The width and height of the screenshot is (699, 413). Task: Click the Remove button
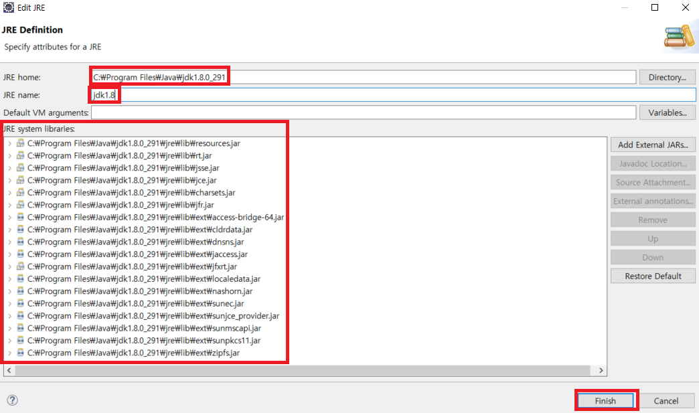[x=653, y=220]
